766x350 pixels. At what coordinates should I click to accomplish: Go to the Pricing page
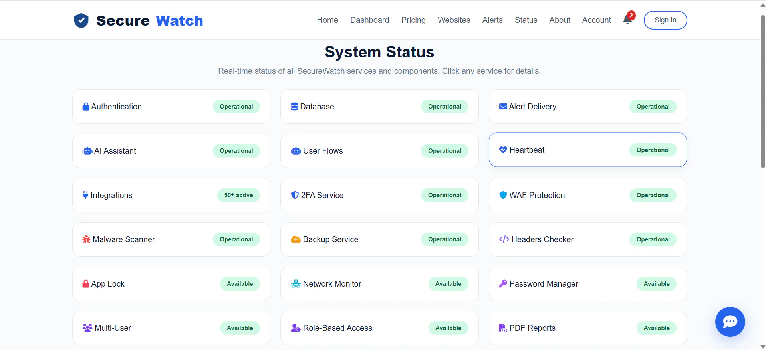413,20
